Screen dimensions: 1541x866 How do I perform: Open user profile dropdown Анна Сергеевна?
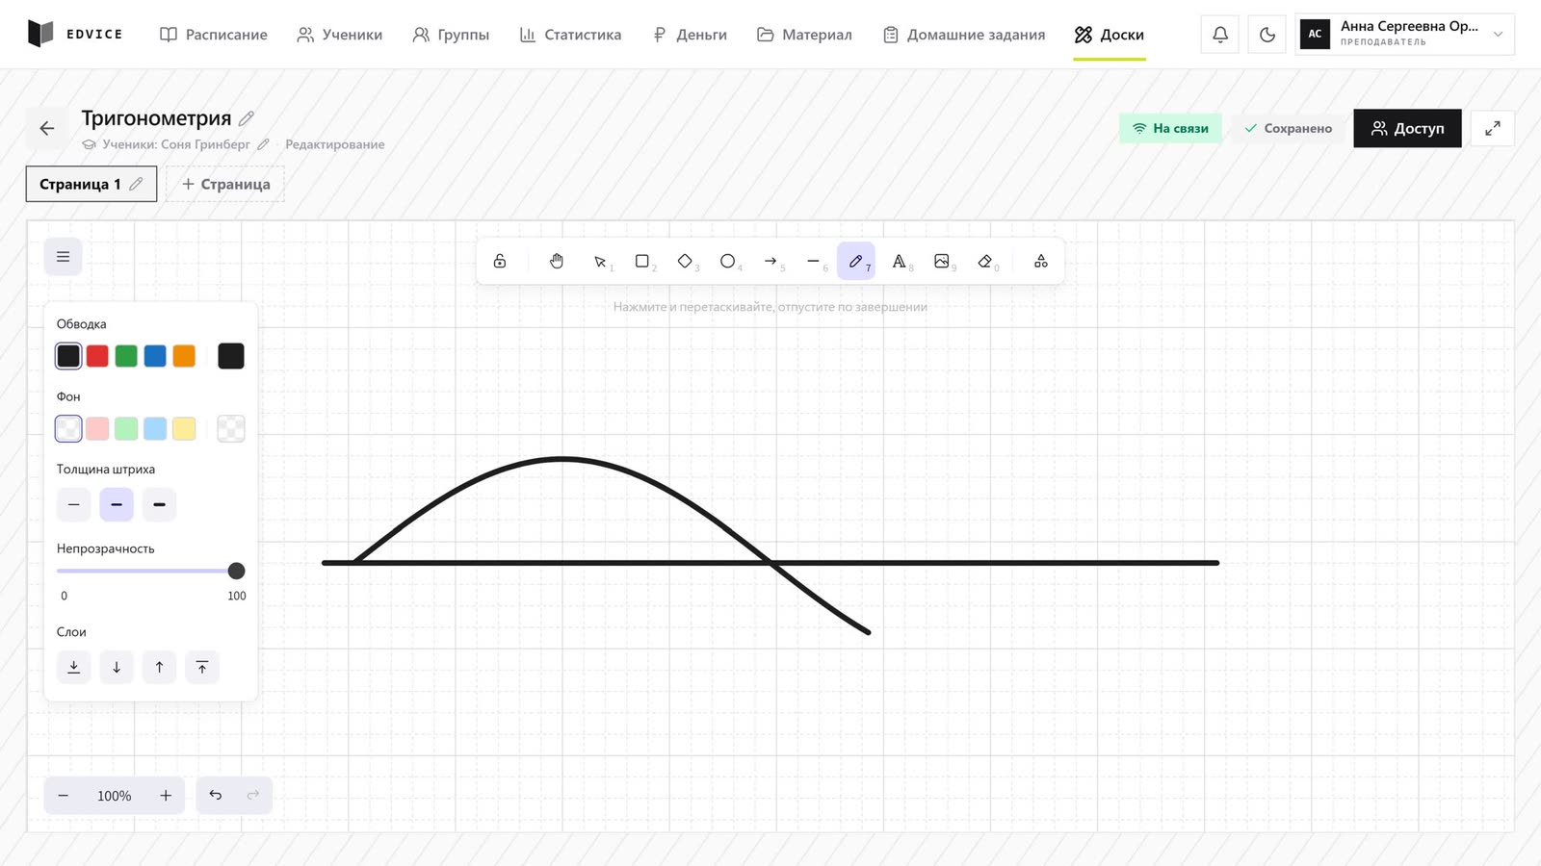coord(1404,35)
